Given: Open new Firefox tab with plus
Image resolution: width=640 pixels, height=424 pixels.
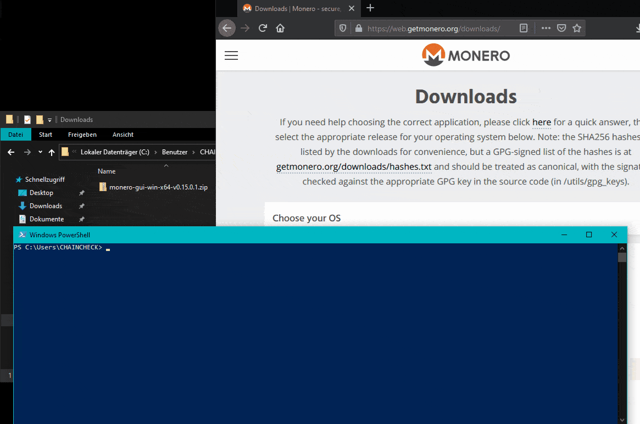Looking at the screenshot, I should click(370, 8).
